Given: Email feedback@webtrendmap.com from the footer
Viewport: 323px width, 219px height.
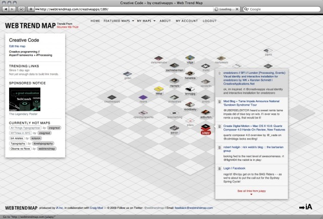Looking at the screenshot, I should click(x=194, y=208).
